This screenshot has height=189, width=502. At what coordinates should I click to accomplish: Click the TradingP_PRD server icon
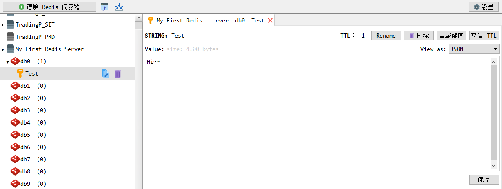pos(11,37)
